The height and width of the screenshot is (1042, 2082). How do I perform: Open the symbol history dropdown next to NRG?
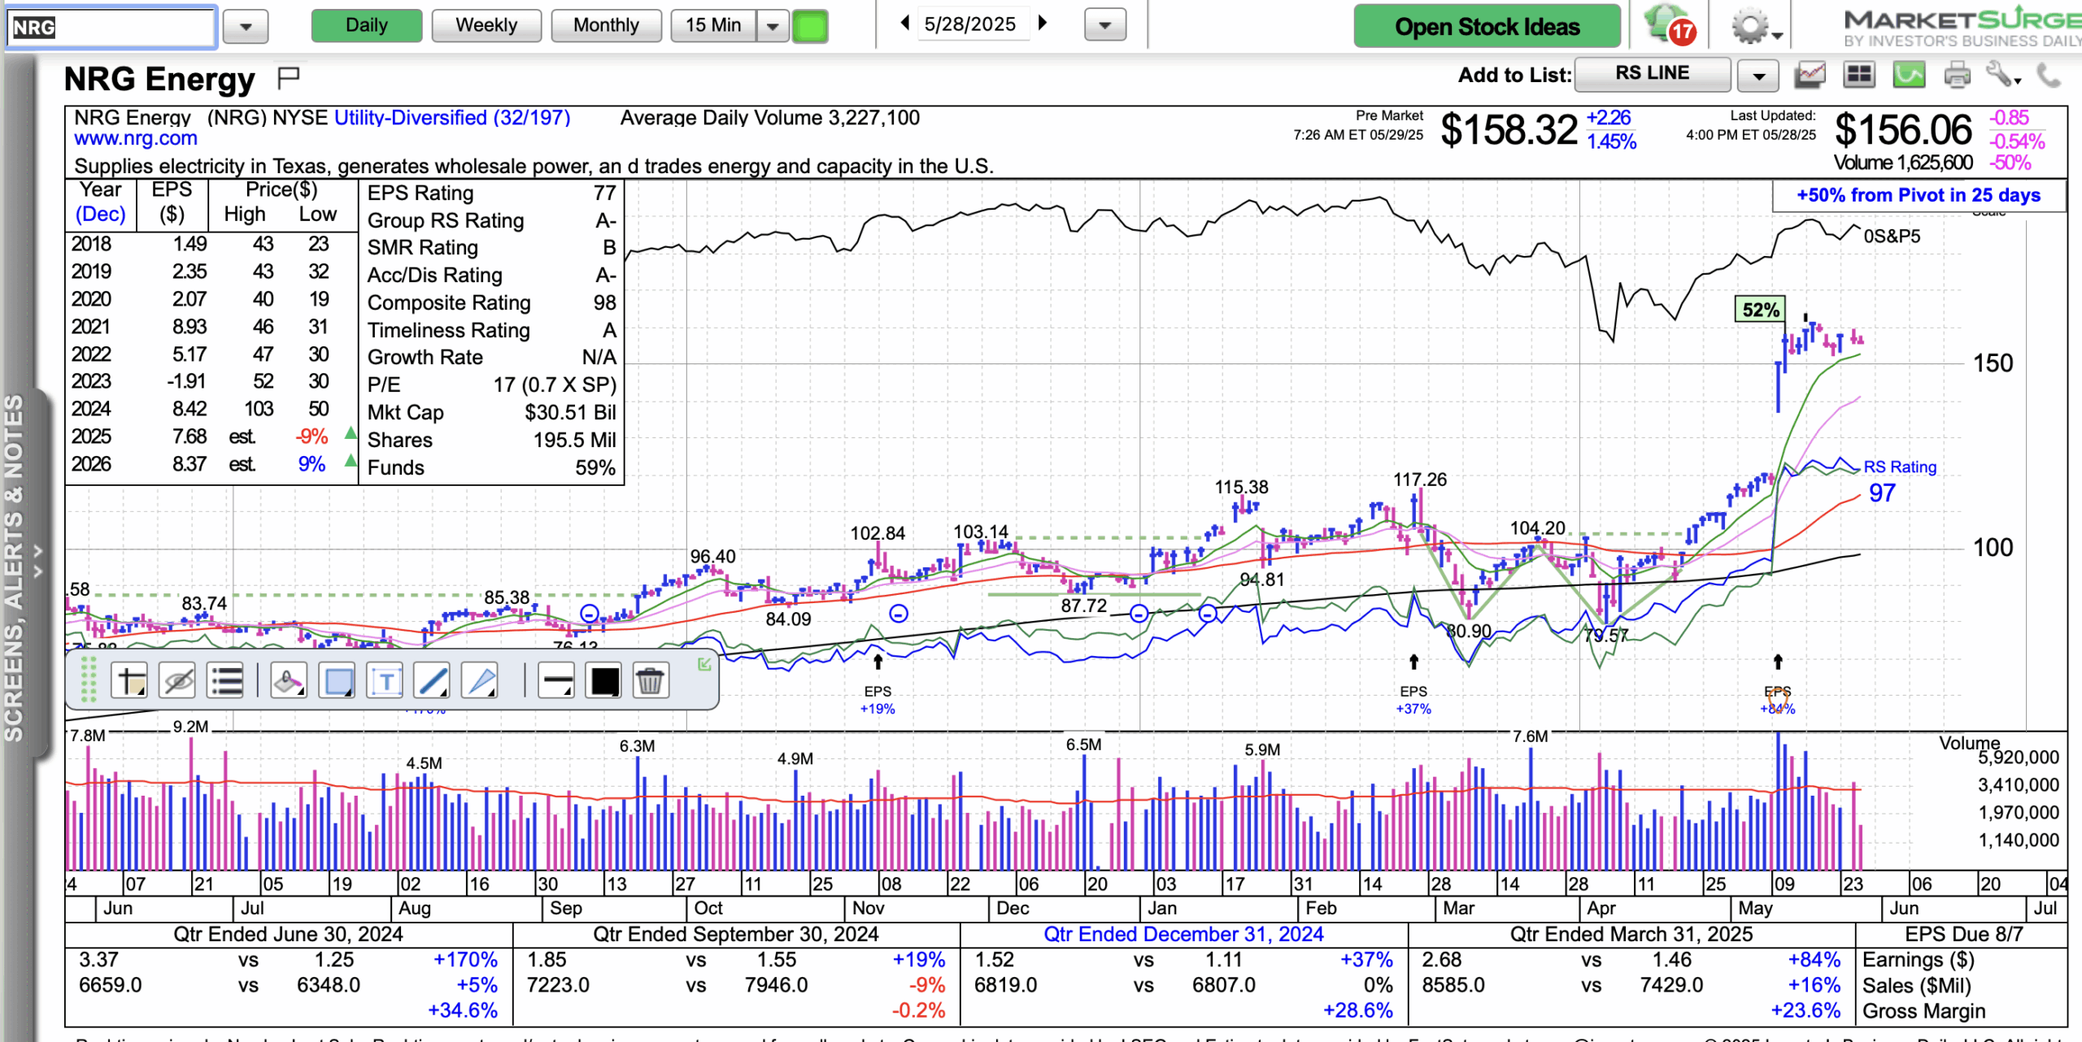[x=245, y=27]
